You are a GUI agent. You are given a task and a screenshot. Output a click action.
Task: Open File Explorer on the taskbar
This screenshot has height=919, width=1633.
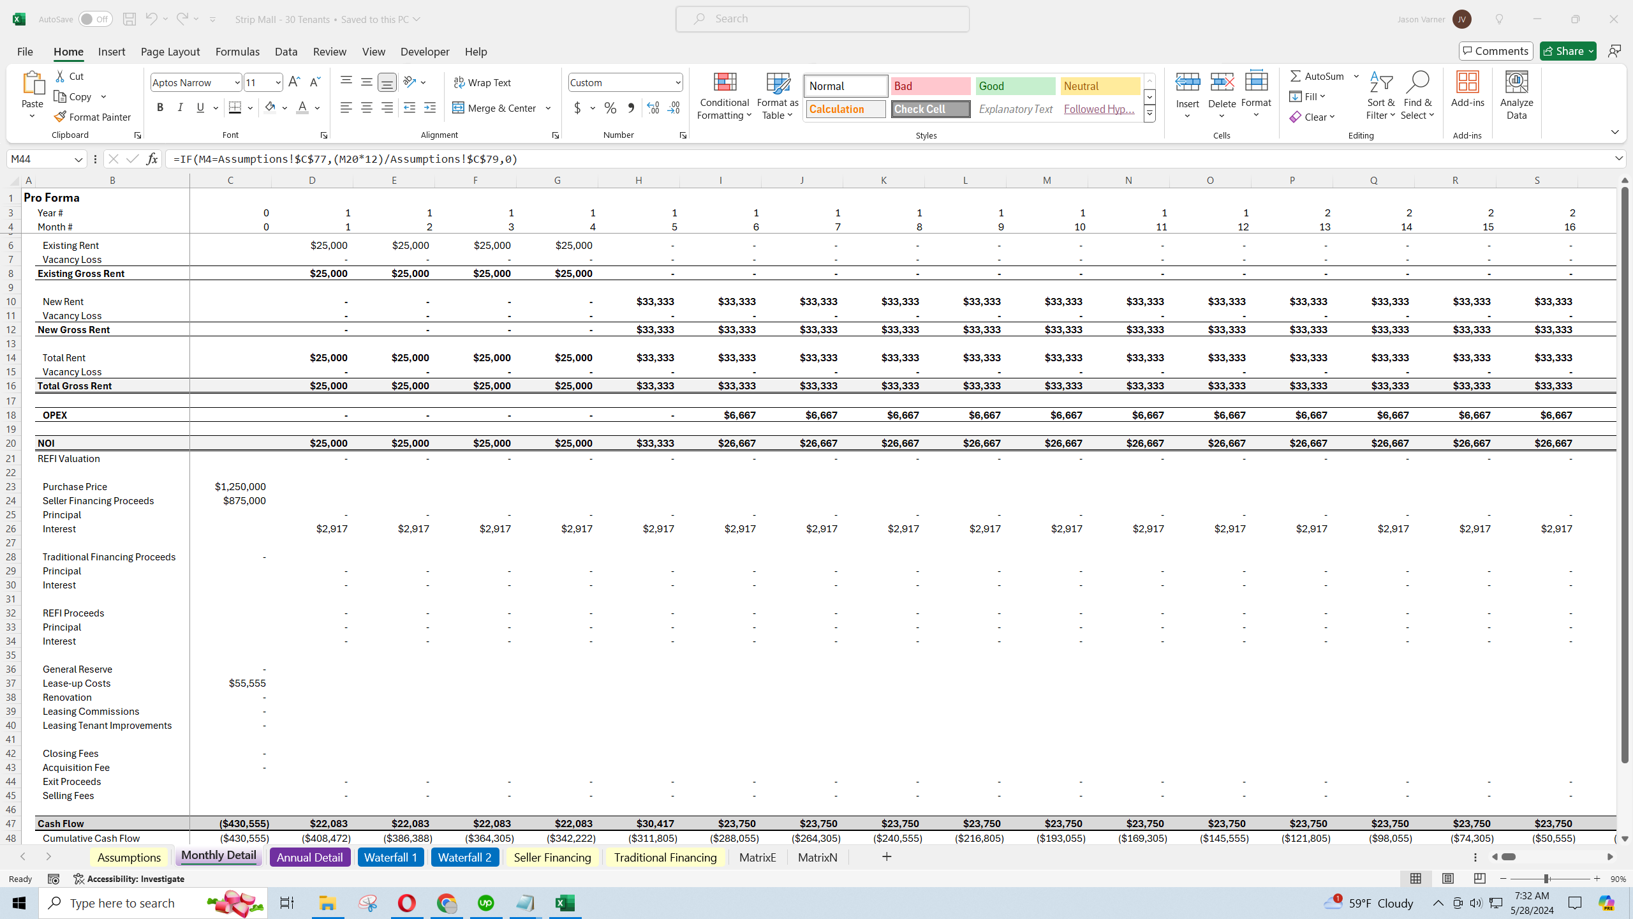coord(327,903)
